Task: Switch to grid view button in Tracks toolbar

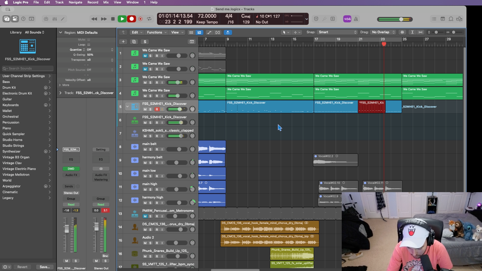Action: point(191,32)
